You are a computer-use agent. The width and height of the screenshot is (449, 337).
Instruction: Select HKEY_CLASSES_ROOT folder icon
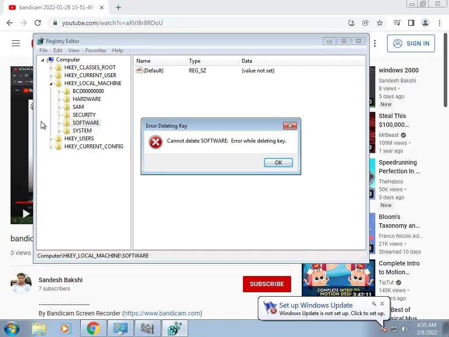[x=58, y=67]
